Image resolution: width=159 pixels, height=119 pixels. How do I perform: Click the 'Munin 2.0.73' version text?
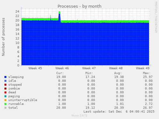pyautogui.click(x=79, y=115)
